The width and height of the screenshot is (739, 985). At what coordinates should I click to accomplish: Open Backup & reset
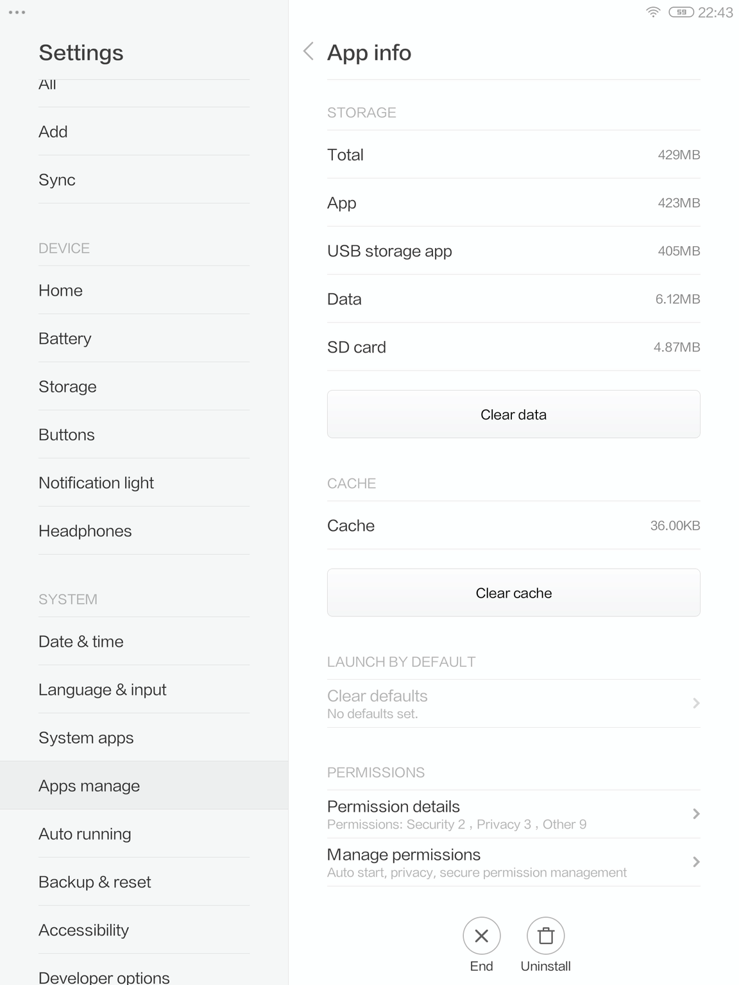pos(94,882)
